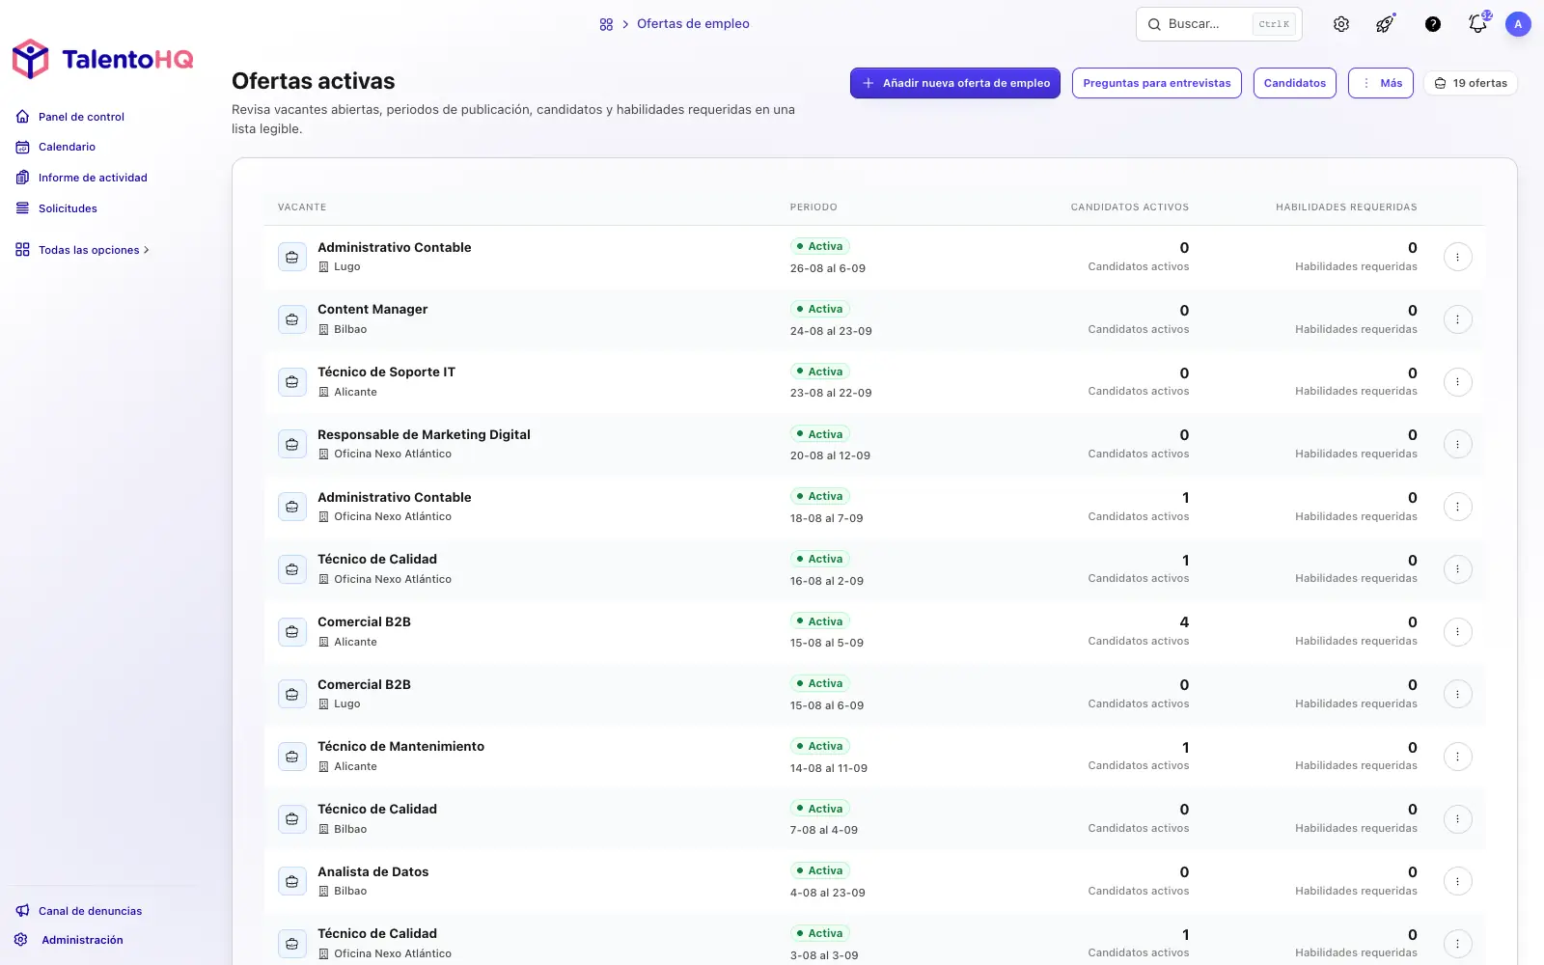The height and width of the screenshot is (965, 1544).
Task: Click Canal de denuncias megaphone icon
Action: pos(22,911)
